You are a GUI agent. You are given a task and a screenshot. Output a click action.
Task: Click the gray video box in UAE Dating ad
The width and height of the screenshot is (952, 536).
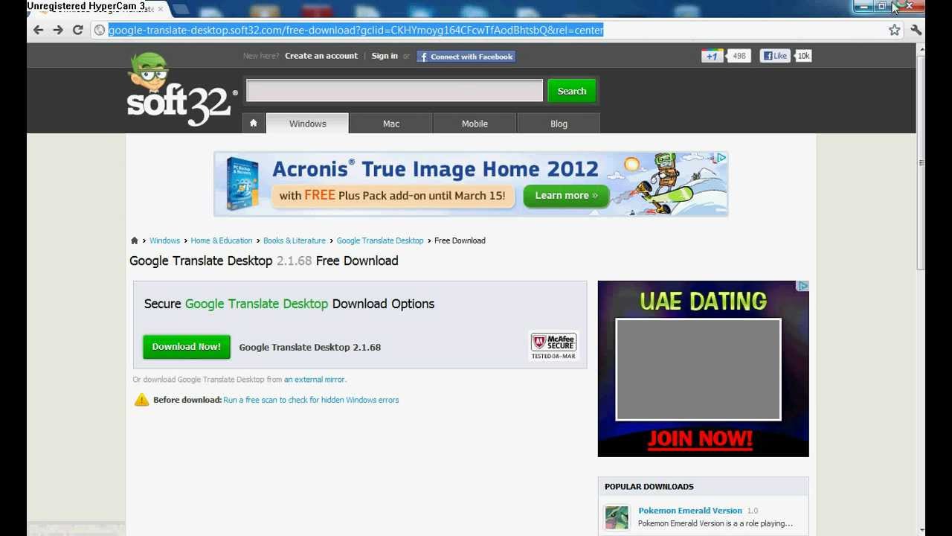[698, 369]
